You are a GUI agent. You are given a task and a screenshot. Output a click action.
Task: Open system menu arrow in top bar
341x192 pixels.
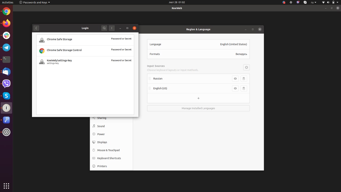[x=337, y=2]
